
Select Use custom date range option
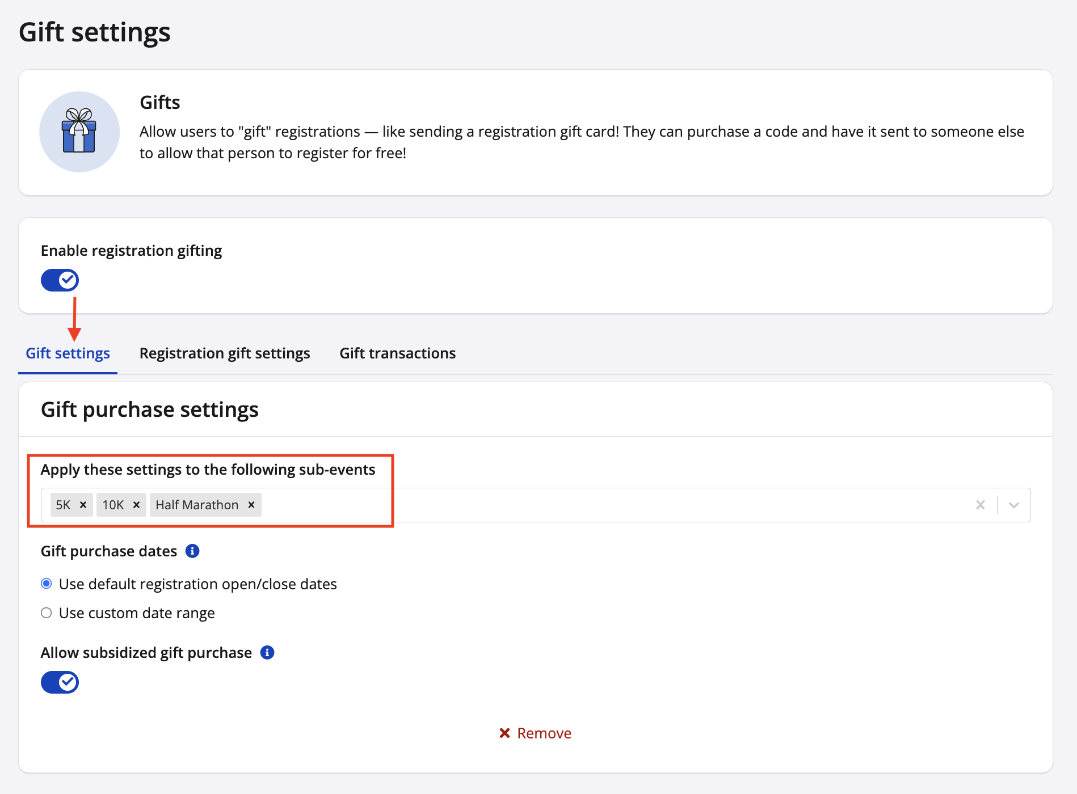47,613
